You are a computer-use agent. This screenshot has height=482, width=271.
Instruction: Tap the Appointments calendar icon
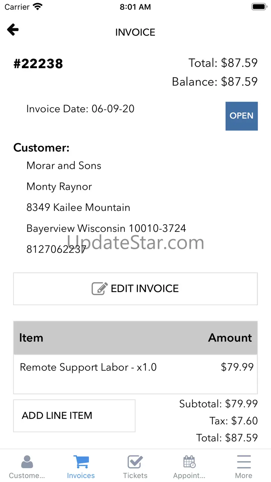[189, 462]
